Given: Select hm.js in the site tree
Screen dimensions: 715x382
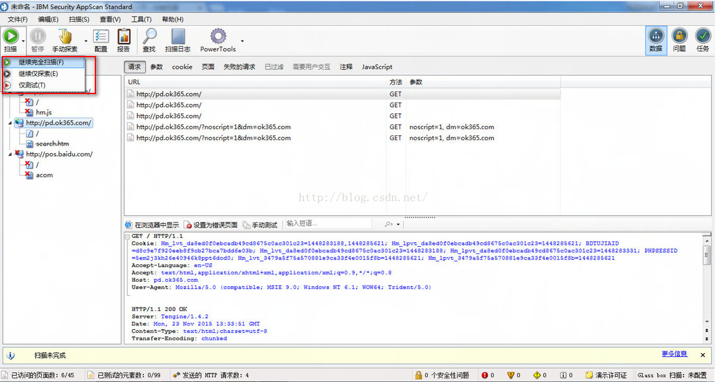Looking at the screenshot, I should click(44, 112).
